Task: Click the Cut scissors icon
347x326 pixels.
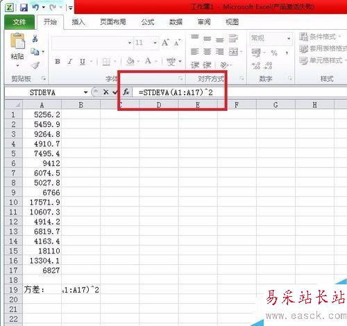Action: [35, 38]
